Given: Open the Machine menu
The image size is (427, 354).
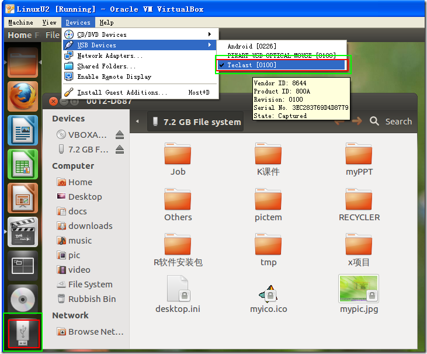Looking at the screenshot, I should tap(20, 23).
